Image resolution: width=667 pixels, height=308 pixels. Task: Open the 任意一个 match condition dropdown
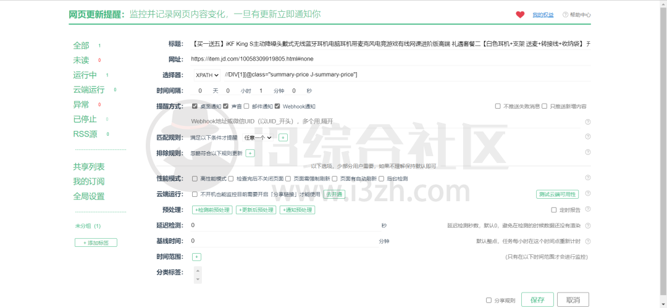[x=258, y=138]
